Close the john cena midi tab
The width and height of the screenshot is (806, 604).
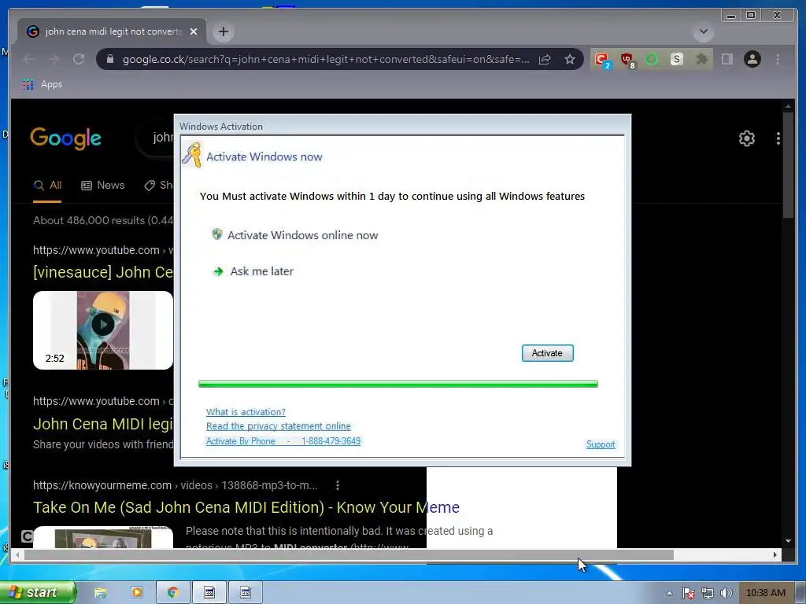coord(194,31)
